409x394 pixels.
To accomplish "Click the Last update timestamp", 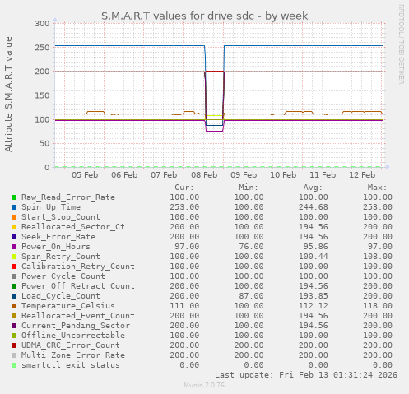I will 306,375.
